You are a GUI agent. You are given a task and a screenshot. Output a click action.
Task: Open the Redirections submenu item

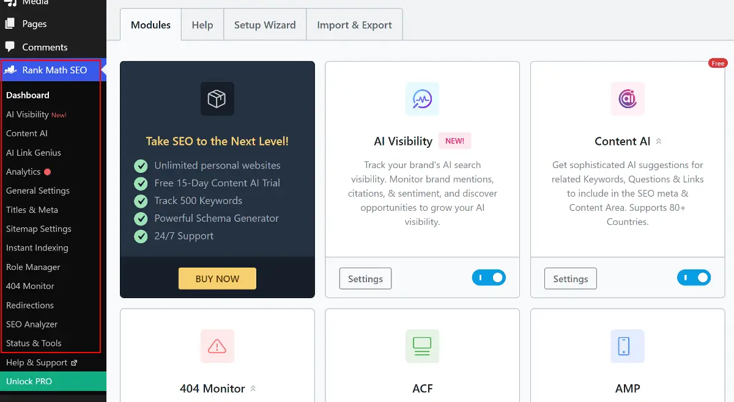tap(30, 305)
